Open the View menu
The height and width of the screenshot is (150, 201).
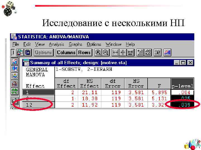coord(40,44)
